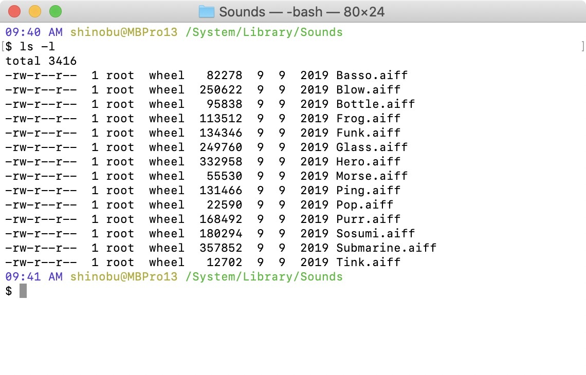Image resolution: width=586 pixels, height=375 pixels.
Task: Click the file size 82278
Action: 225,76
